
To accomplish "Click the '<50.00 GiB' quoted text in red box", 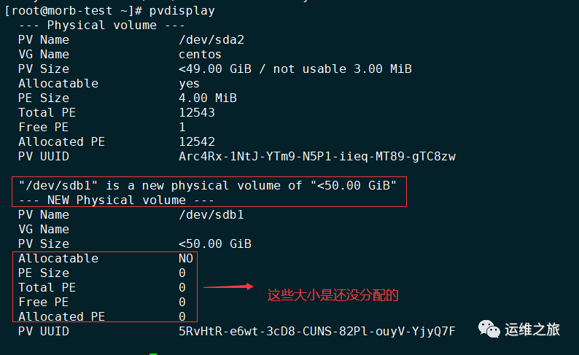I will tap(353, 185).
